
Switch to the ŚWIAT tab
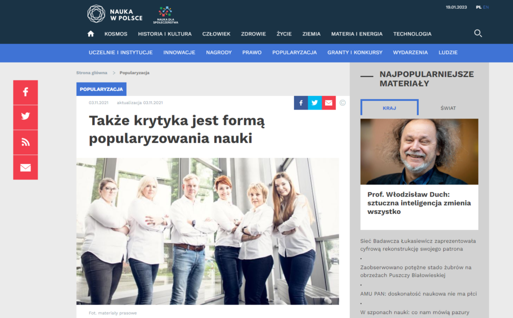[x=448, y=108]
